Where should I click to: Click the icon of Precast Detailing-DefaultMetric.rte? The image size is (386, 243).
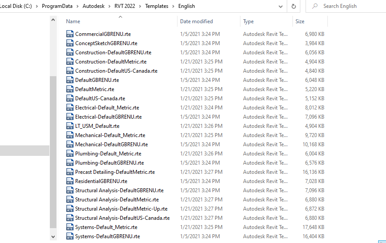[x=70, y=172]
